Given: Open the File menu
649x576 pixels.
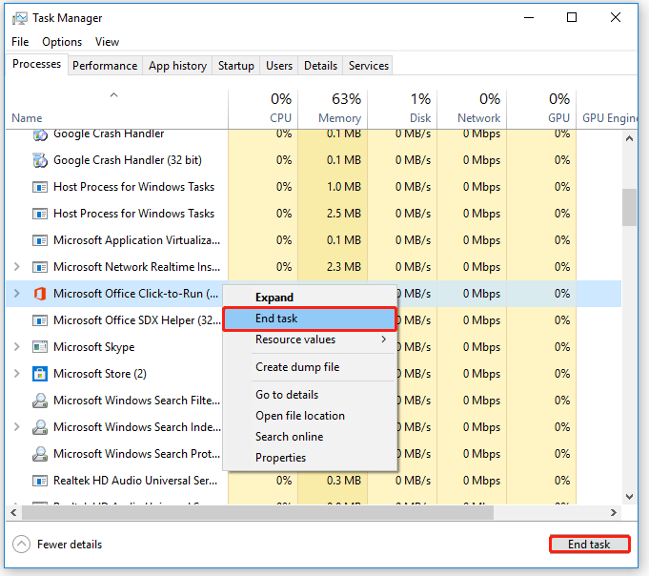Looking at the screenshot, I should coord(20,42).
